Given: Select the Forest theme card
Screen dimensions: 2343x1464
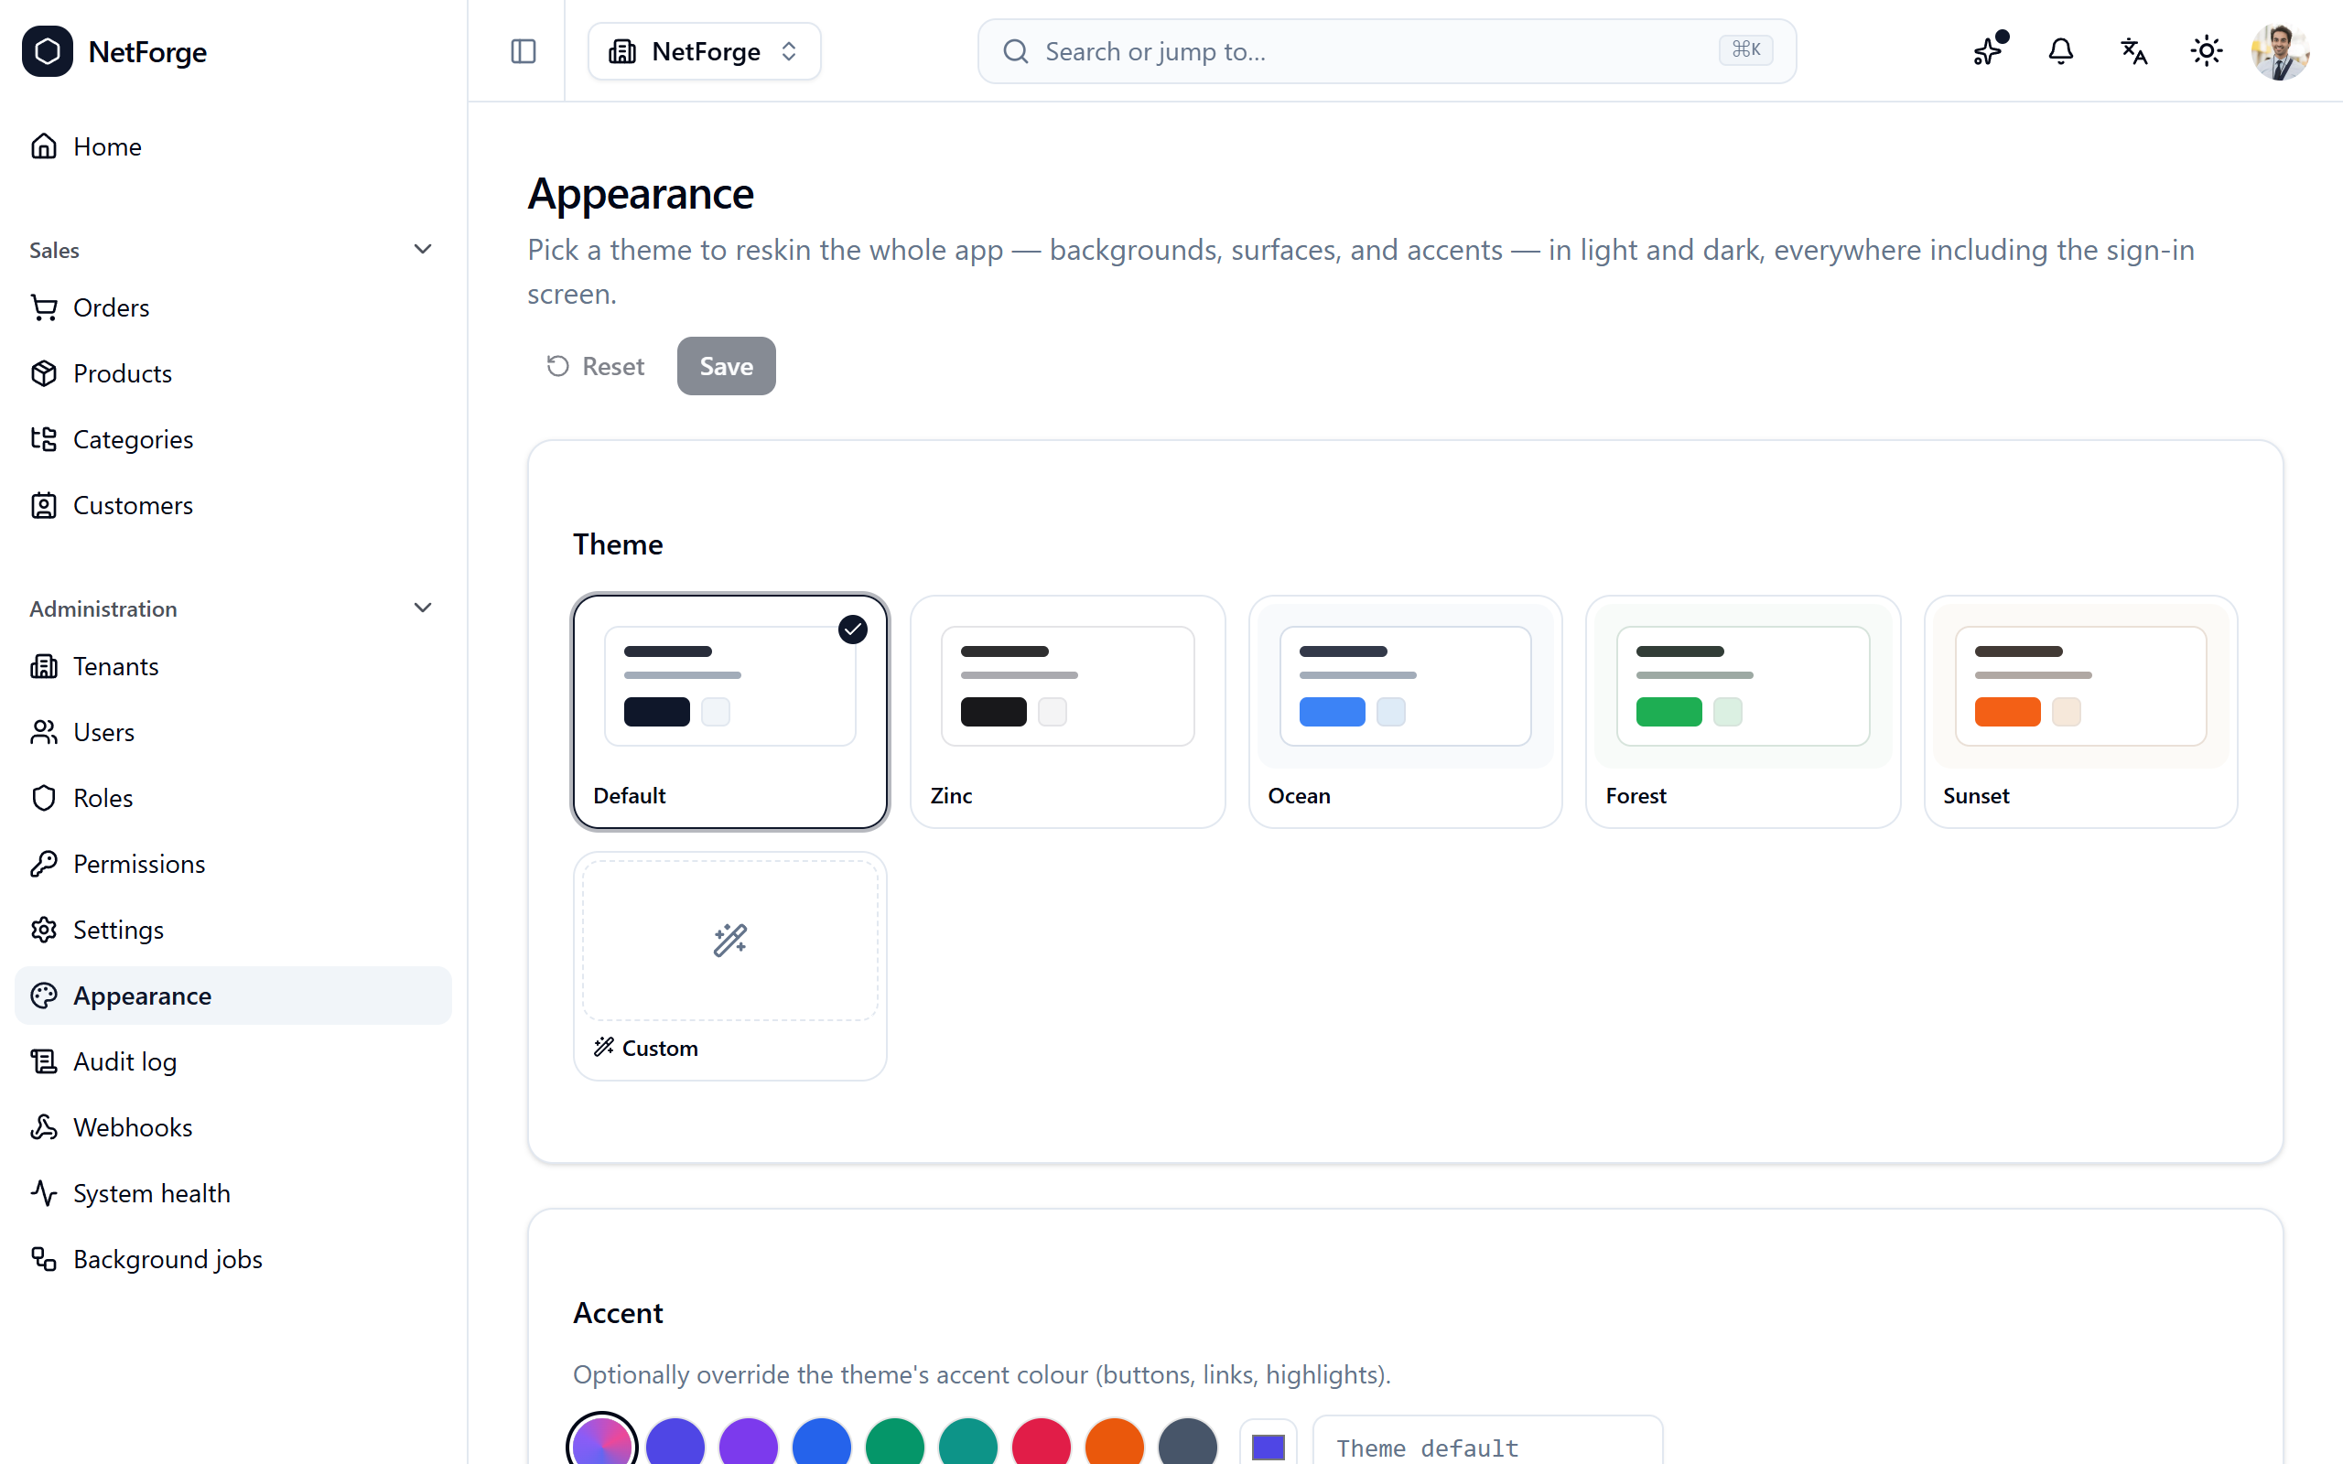Looking at the screenshot, I should click(1743, 712).
